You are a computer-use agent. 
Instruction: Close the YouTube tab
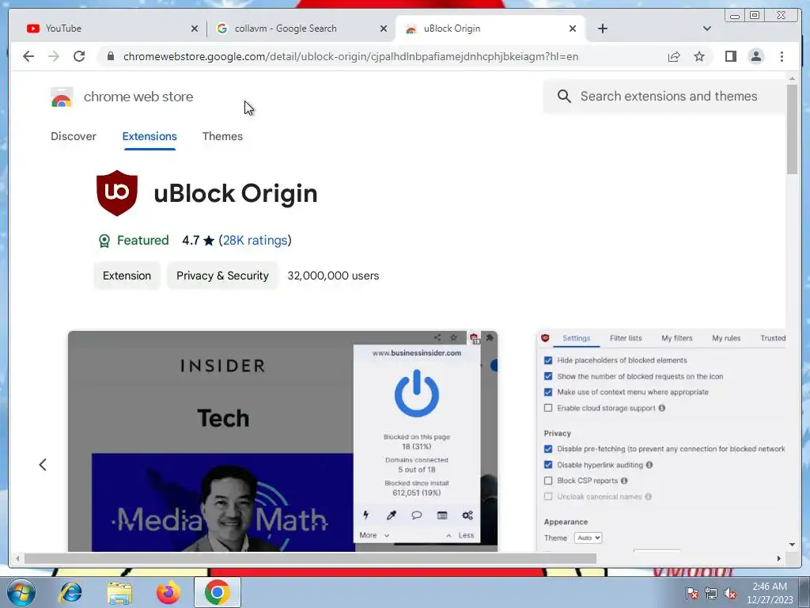(x=195, y=28)
